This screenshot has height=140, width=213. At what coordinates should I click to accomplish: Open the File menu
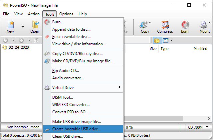pos(6,14)
